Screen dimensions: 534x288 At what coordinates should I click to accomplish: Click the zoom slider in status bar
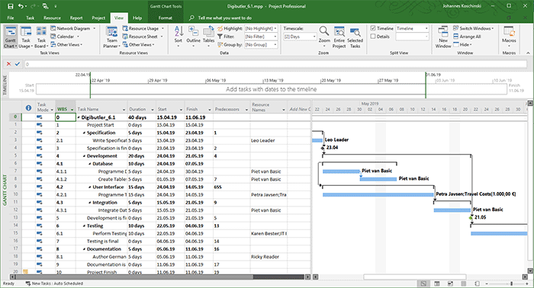(x=511, y=283)
